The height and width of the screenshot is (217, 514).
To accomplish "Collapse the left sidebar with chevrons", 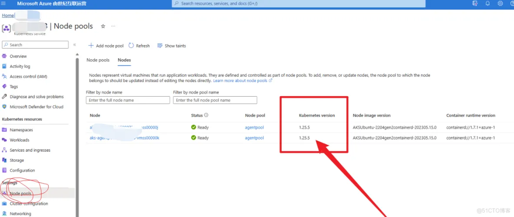I will point(75,45).
